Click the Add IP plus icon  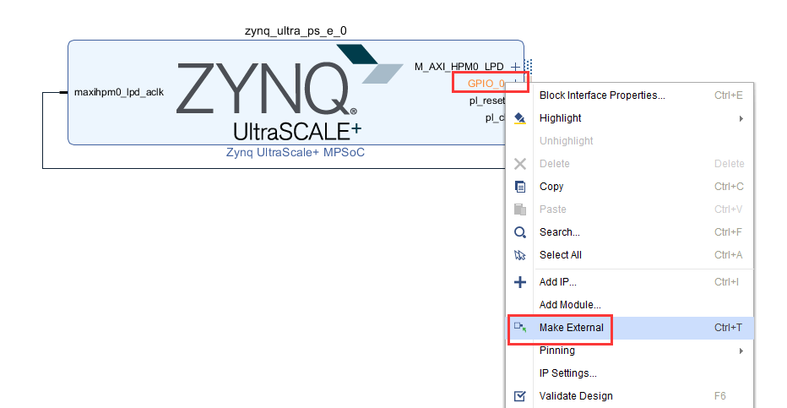tap(520, 282)
